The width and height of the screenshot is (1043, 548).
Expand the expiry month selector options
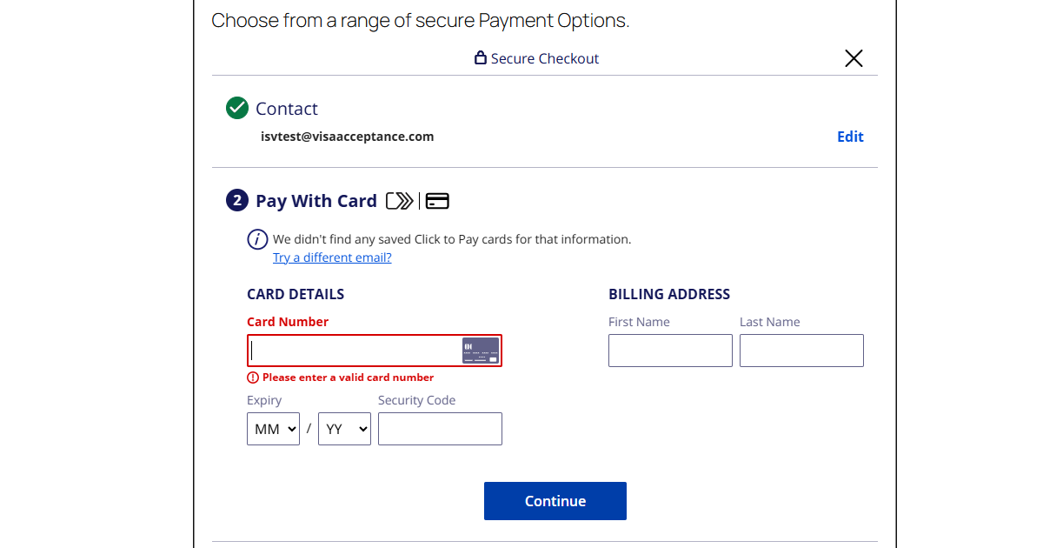point(273,428)
